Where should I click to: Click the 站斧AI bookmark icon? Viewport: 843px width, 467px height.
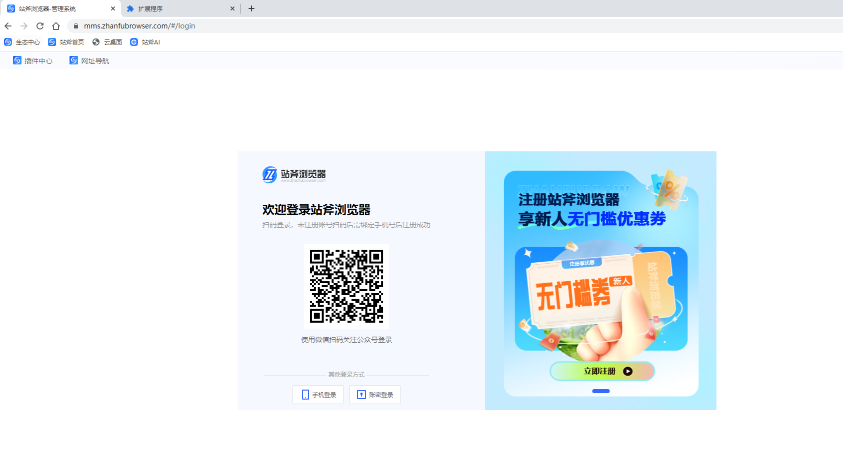tap(134, 42)
